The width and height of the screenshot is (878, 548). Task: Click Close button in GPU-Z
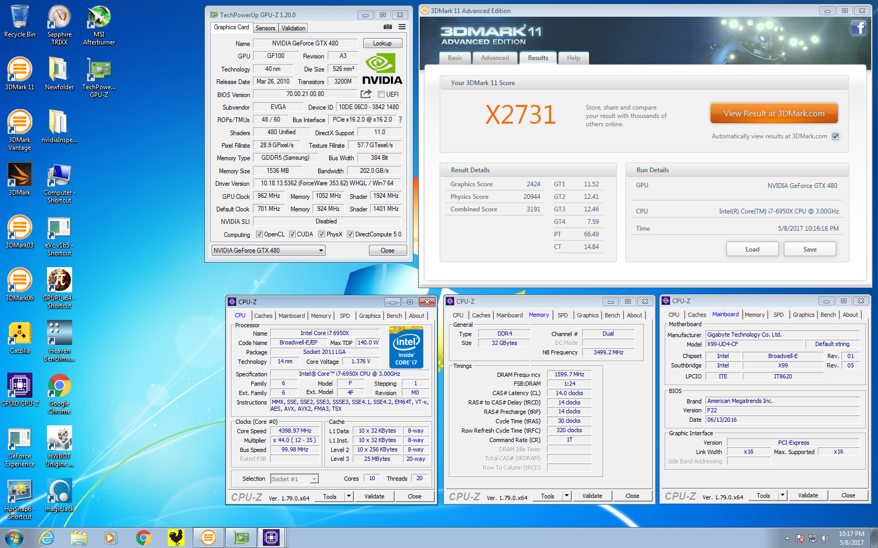387,251
